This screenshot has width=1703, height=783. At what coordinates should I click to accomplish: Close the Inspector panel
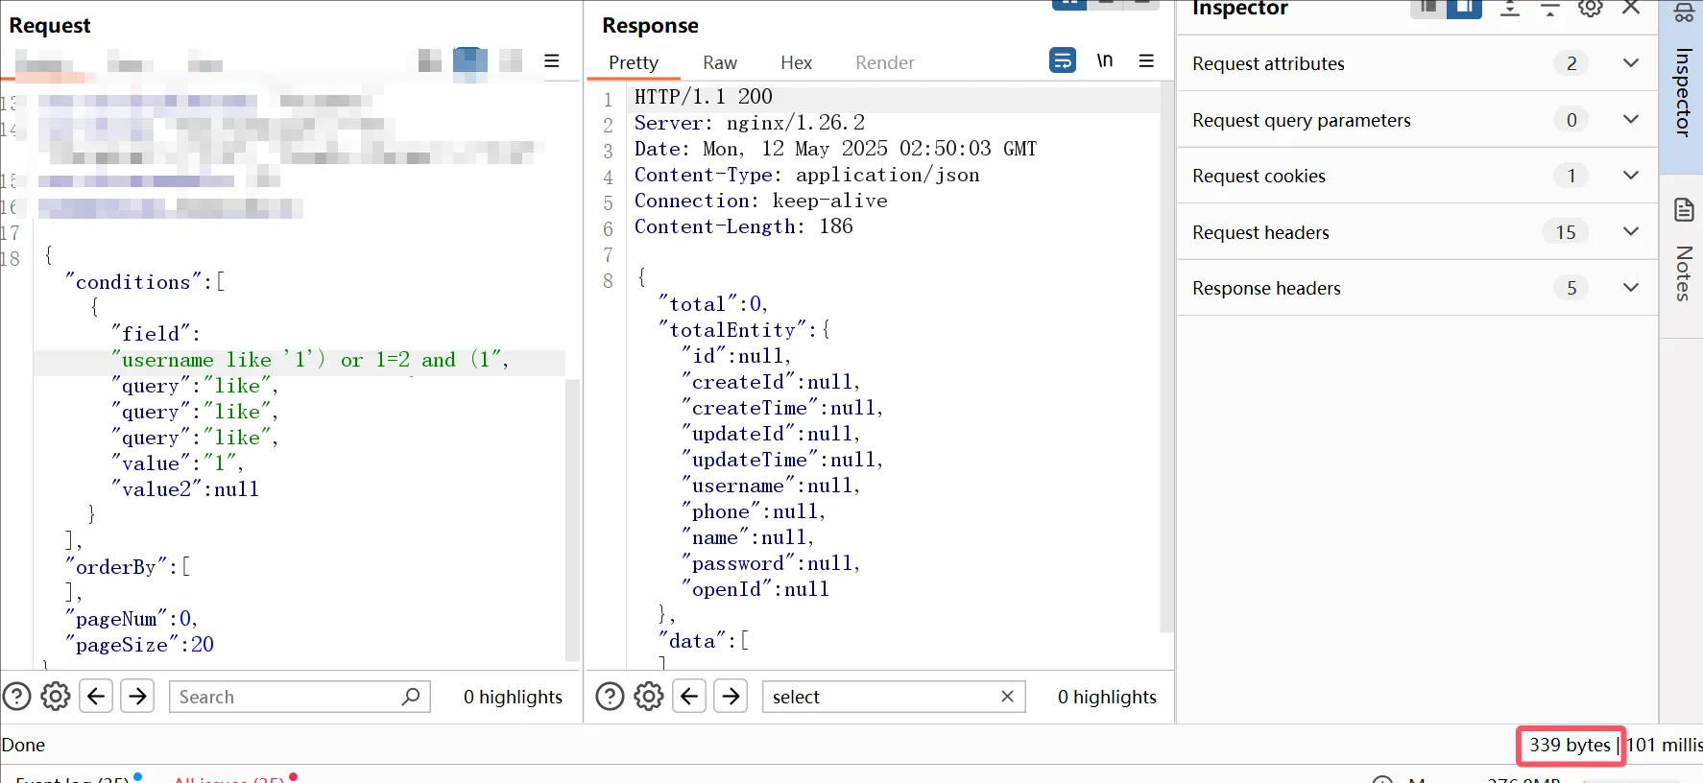(1631, 8)
